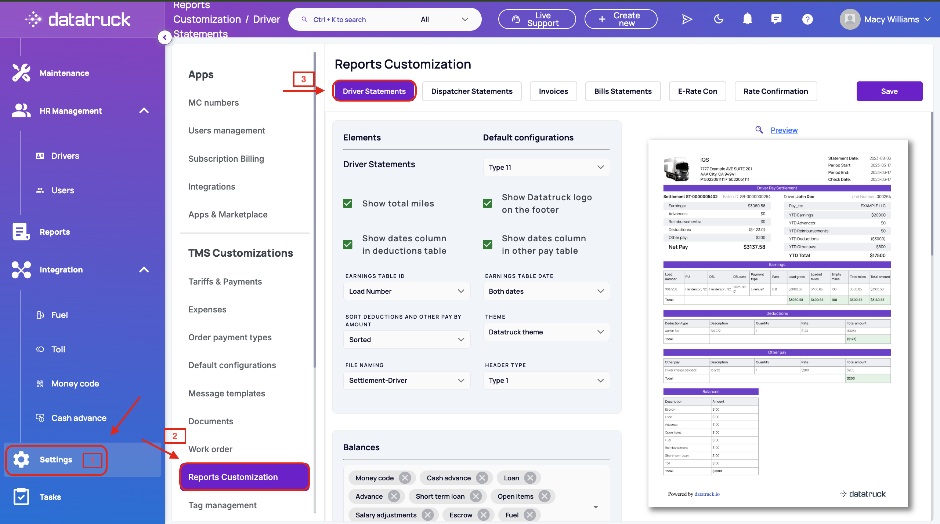Collapse the sidebar with the arrow button
The width and height of the screenshot is (940, 524).
[x=165, y=37]
